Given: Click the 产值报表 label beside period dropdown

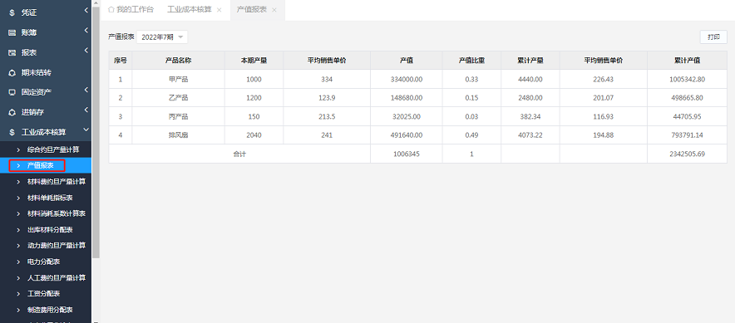Looking at the screenshot, I should pyautogui.click(x=121, y=37).
